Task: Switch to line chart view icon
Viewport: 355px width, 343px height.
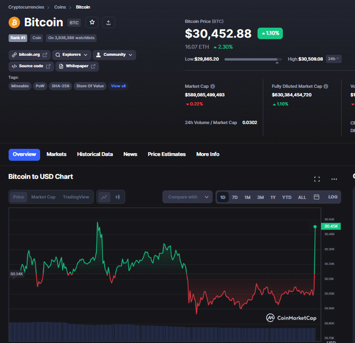Action: (x=105, y=197)
